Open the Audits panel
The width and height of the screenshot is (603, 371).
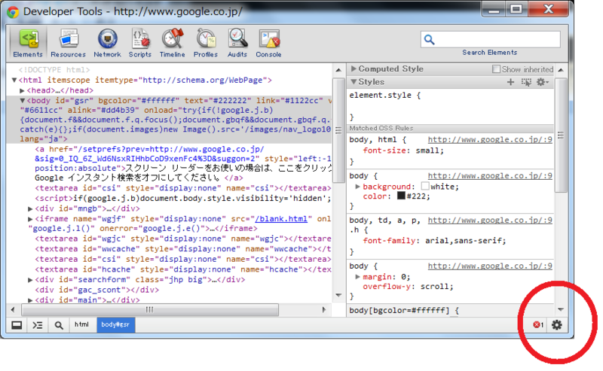point(237,44)
